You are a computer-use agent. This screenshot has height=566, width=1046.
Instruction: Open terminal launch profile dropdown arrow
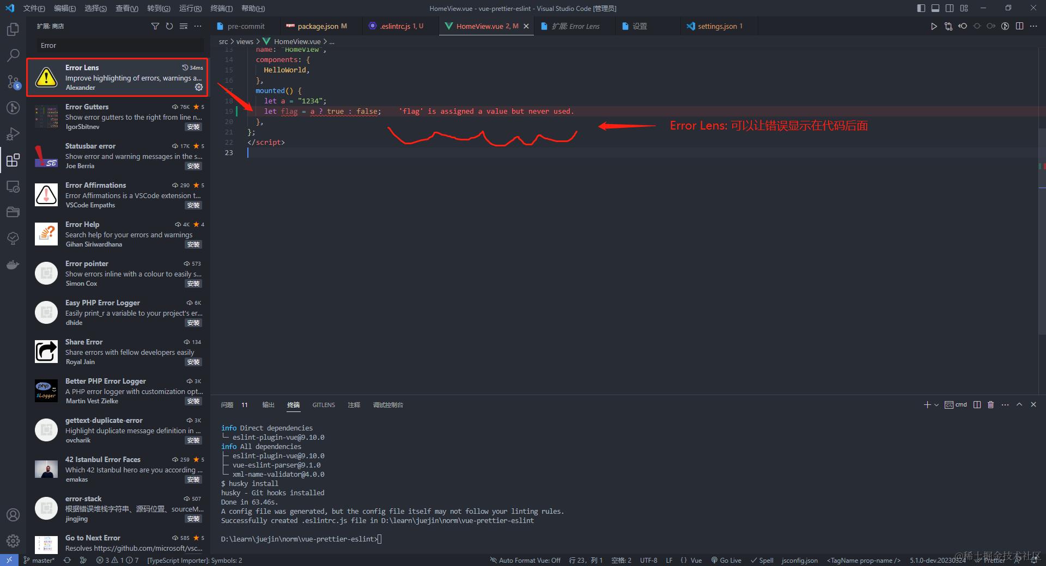click(936, 404)
